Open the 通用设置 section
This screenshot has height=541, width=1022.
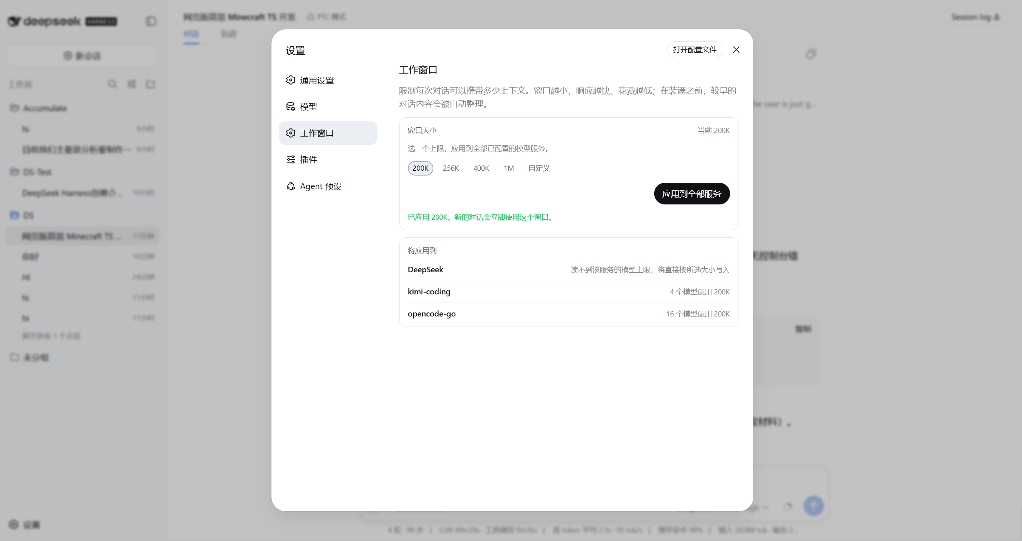coord(328,80)
